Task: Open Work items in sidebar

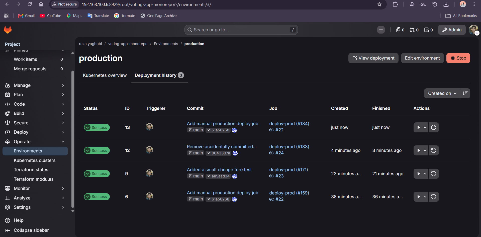Action: [x=35, y=59]
